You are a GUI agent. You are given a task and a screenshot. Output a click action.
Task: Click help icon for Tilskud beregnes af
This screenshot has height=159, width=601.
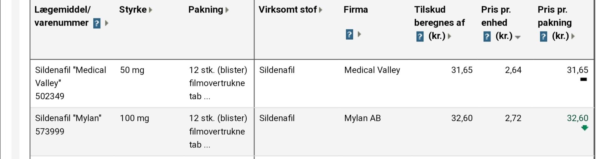click(420, 37)
